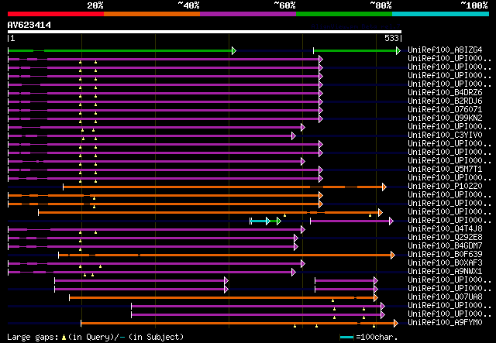Click the cyan ~100% legend segment
This screenshot has height=343, width=496.
441,14
